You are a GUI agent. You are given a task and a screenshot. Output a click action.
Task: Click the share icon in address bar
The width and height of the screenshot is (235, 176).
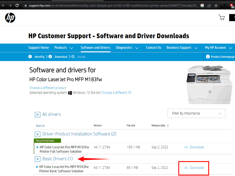click(x=209, y=5)
